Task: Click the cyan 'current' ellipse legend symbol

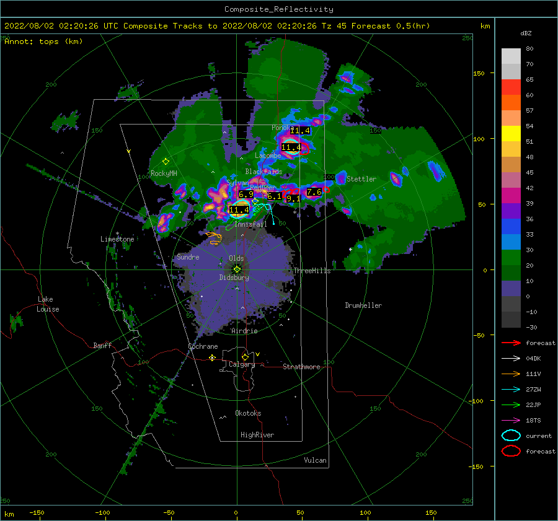Action: [511, 436]
